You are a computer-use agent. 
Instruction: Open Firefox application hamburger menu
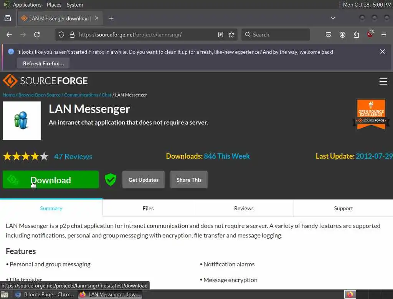[x=384, y=35]
